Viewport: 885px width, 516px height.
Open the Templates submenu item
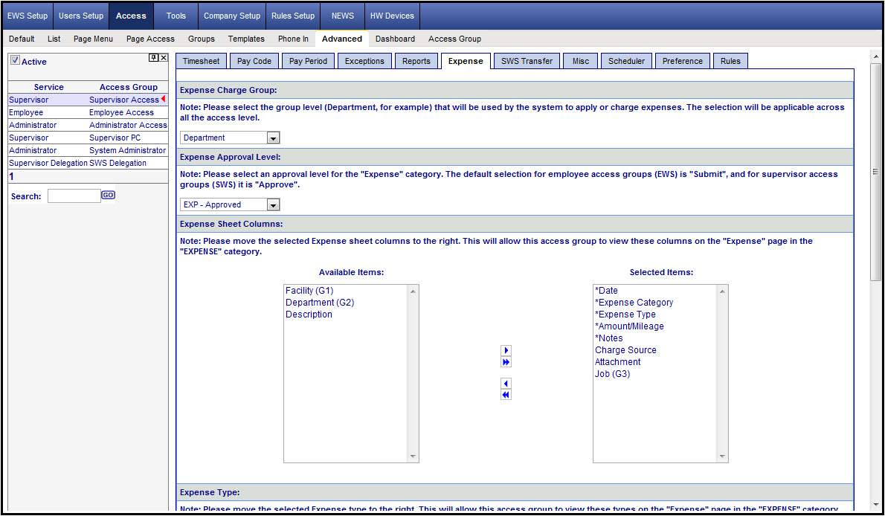tap(246, 39)
